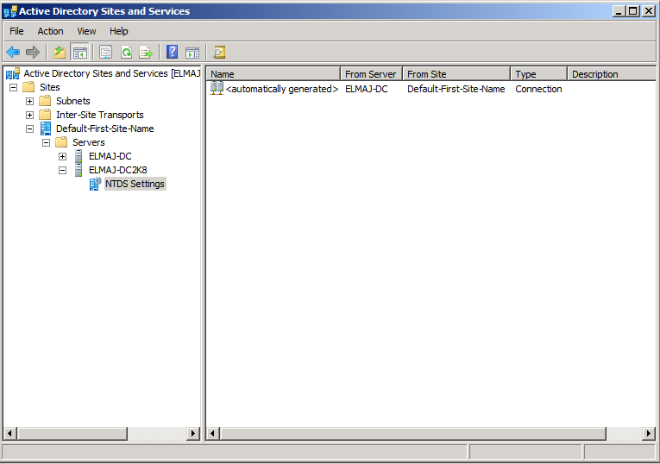Select NTDS Settings in the tree

pyautogui.click(x=135, y=184)
